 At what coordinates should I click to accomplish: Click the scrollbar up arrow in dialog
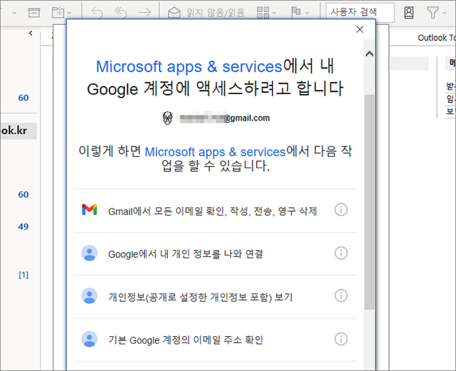(370, 54)
